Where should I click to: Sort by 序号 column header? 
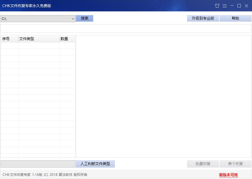tap(10, 39)
